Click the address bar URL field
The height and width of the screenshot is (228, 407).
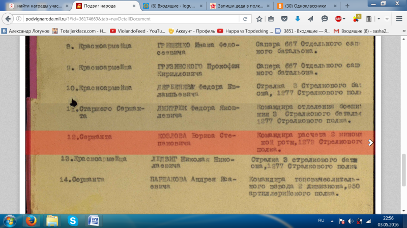click(127, 19)
